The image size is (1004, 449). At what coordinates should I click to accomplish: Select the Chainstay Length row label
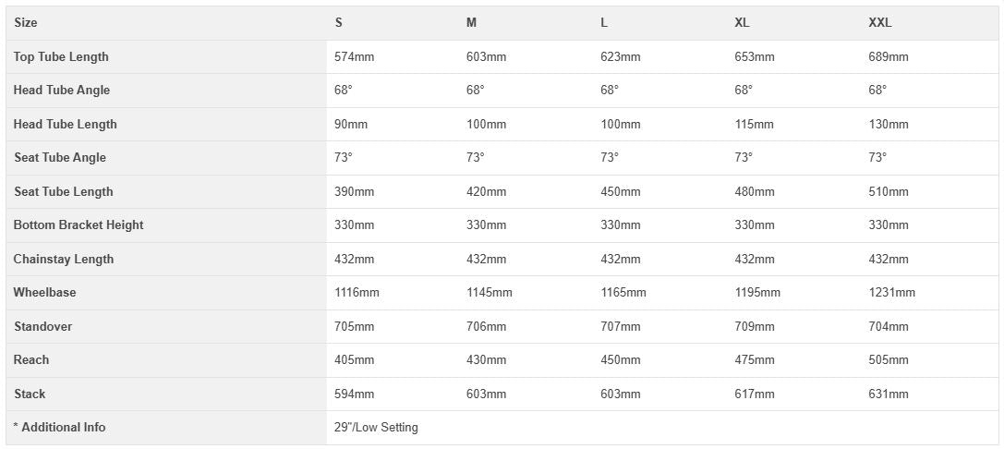[64, 259]
